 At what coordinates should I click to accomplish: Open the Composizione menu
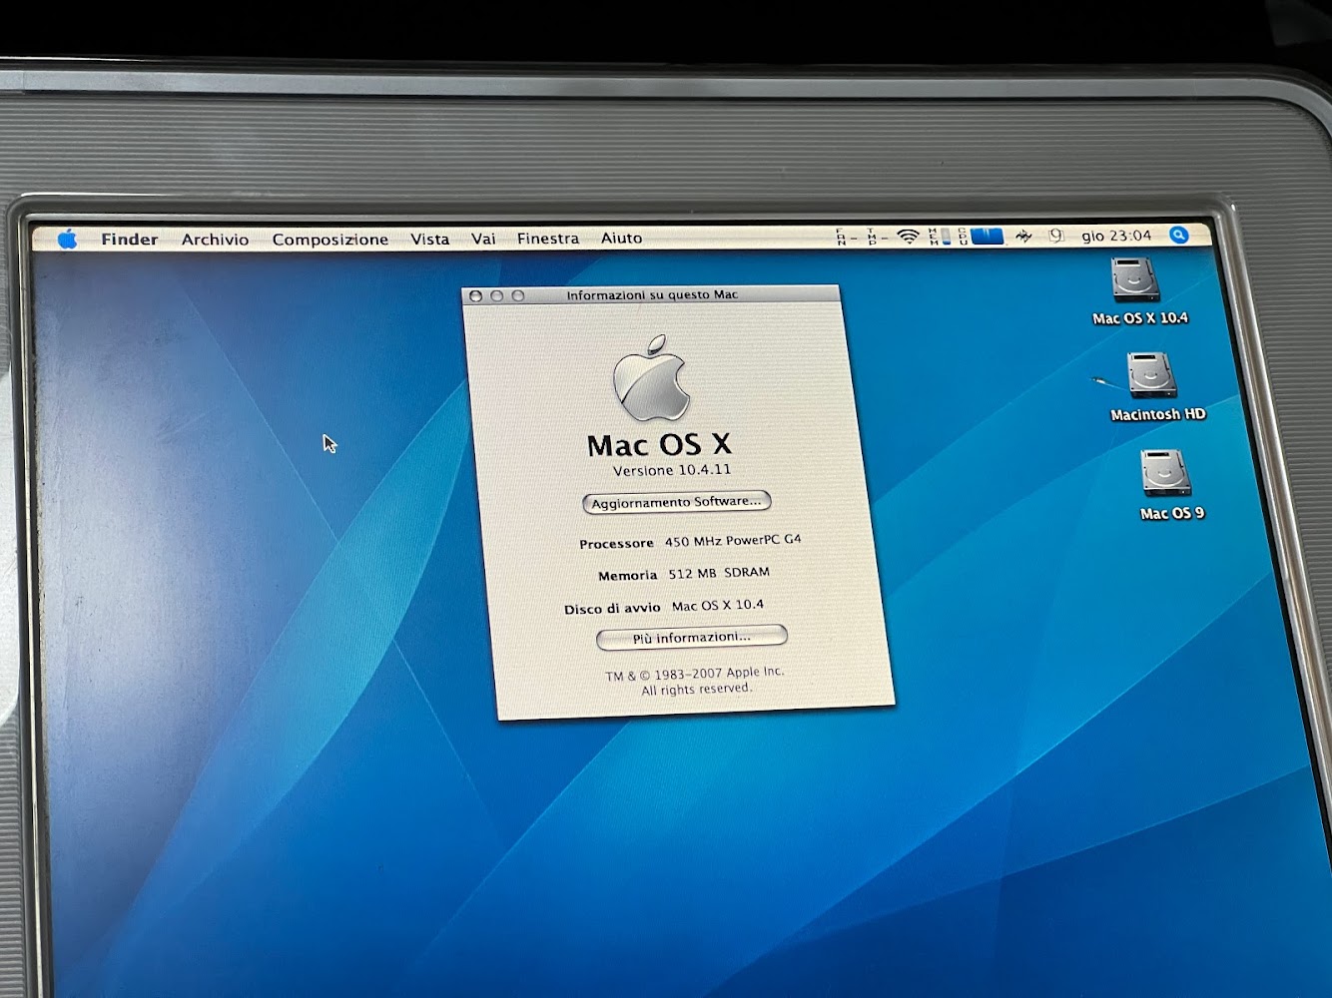point(330,240)
